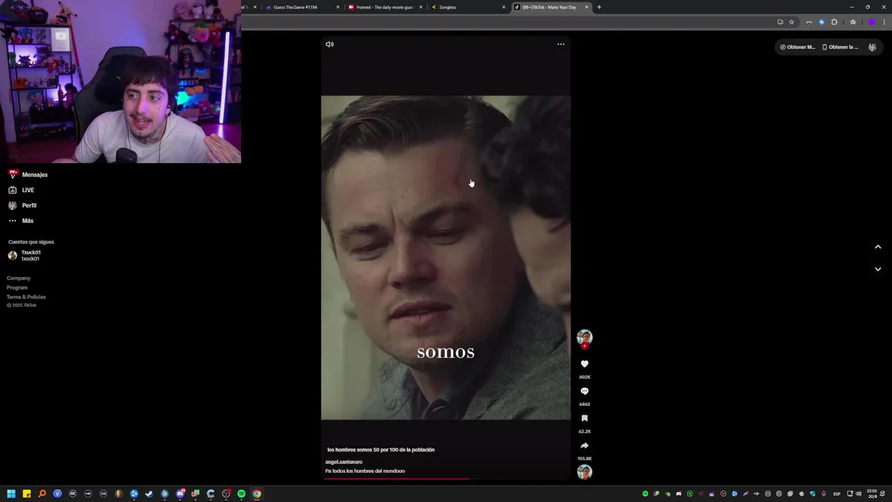
Task: Open comments via the speech bubble icon
Action: click(x=585, y=391)
